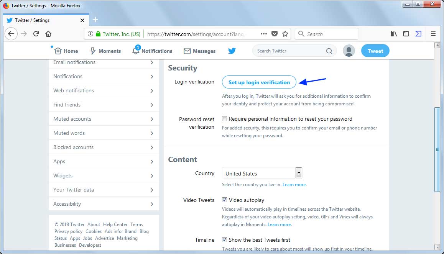The width and height of the screenshot is (444, 254).
Task: Save page to Pocket icon
Action: (x=275, y=34)
